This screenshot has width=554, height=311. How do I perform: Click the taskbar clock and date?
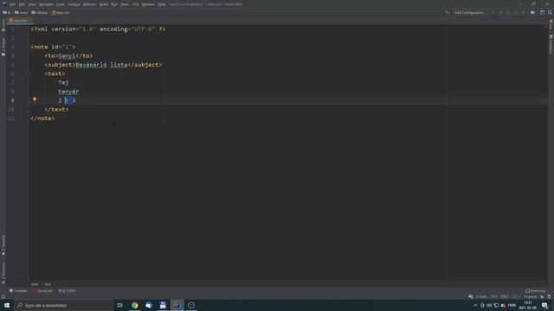tap(527, 305)
